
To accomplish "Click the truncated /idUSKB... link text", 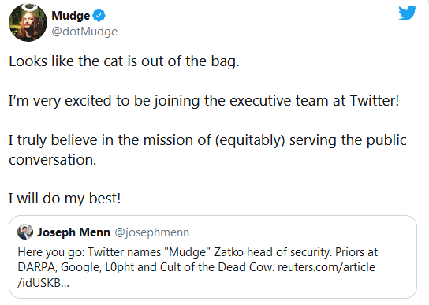I will pyautogui.click(x=43, y=283).
